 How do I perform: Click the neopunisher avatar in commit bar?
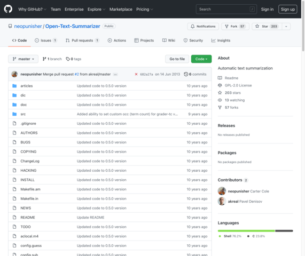tap(14, 74)
